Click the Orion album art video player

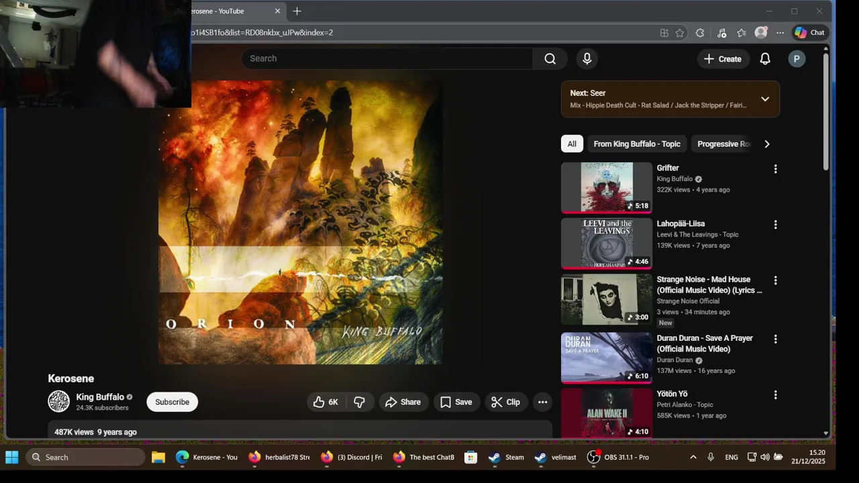pos(300,222)
